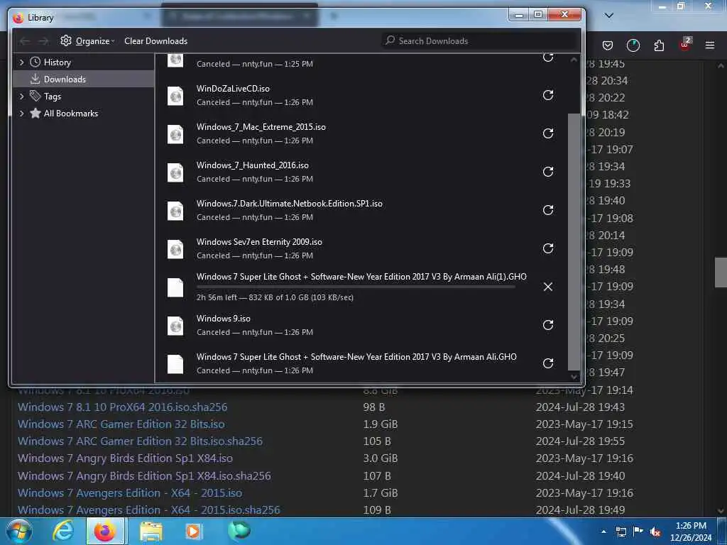Retry the WinDoZaLiveCD.iso download

coord(548,95)
